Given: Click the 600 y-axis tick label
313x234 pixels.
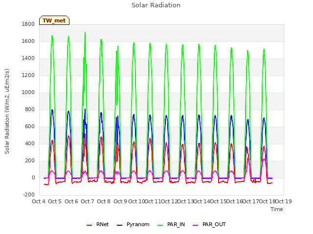Looking at the screenshot, I should pyautogui.click(x=30, y=127).
